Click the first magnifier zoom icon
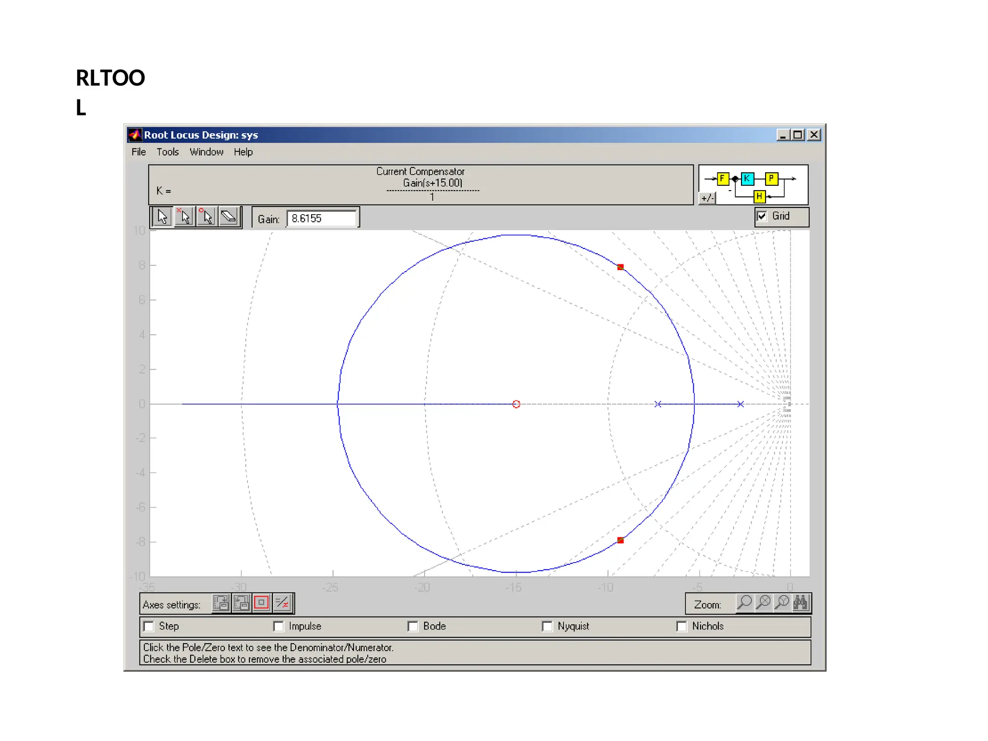Image resolution: width=988 pixels, height=741 pixels. tap(744, 603)
